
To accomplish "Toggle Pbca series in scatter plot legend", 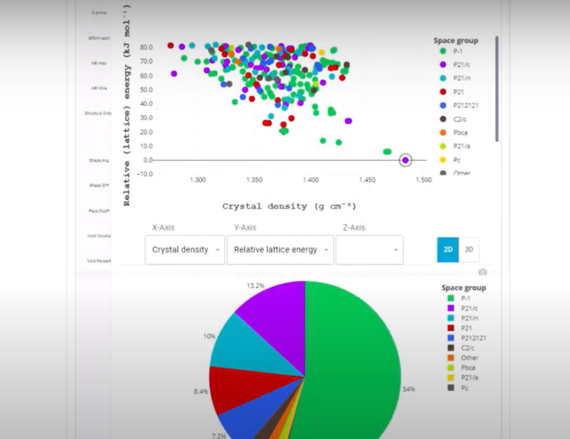I will pyautogui.click(x=453, y=133).
